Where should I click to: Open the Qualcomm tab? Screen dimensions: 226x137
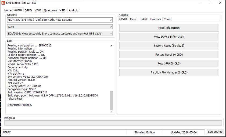(50, 10)
